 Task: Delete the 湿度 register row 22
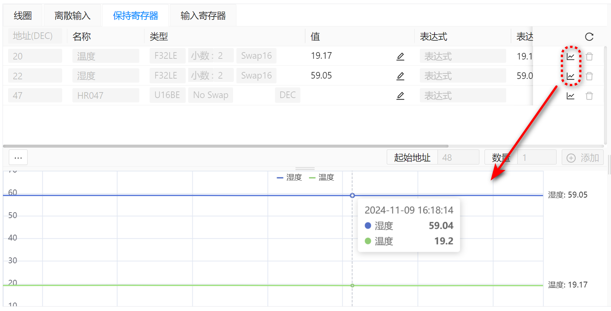point(589,76)
